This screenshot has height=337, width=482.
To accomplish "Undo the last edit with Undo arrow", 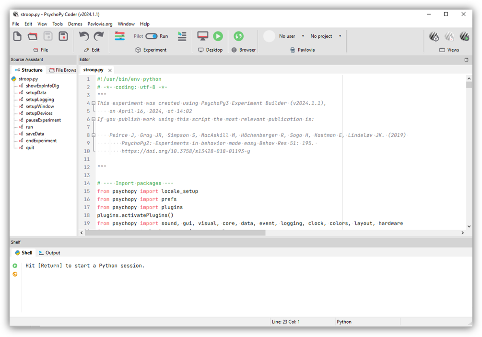I will [x=84, y=36].
